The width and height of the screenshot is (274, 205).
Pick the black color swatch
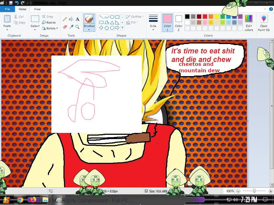[187, 17]
